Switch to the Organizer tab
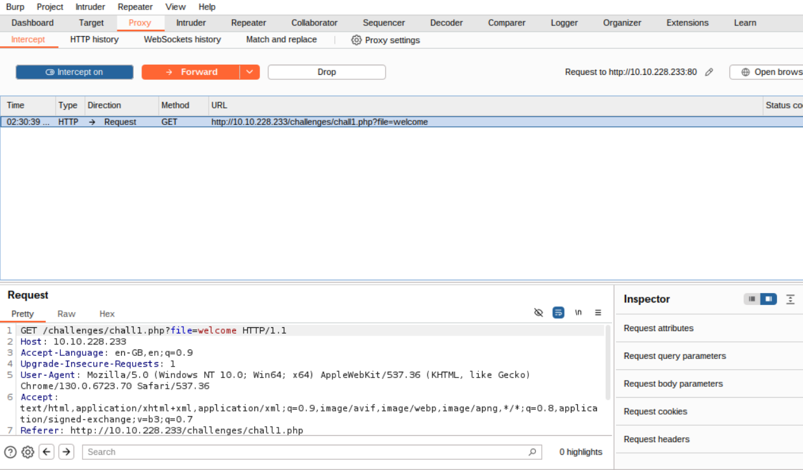The image size is (803, 470). click(x=622, y=23)
